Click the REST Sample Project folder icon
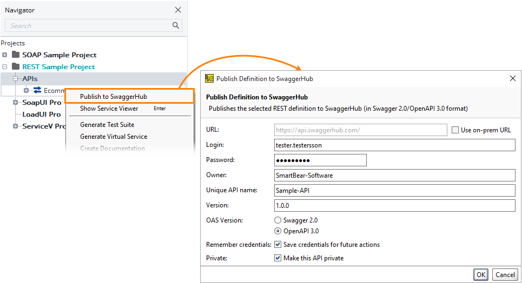Viewport: 522px width, 283px height. 16,66
